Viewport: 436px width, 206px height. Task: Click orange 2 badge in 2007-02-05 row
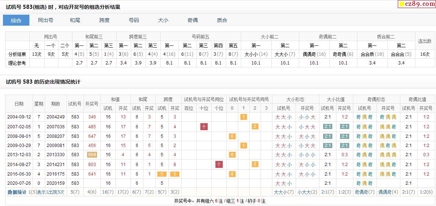point(255,127)
